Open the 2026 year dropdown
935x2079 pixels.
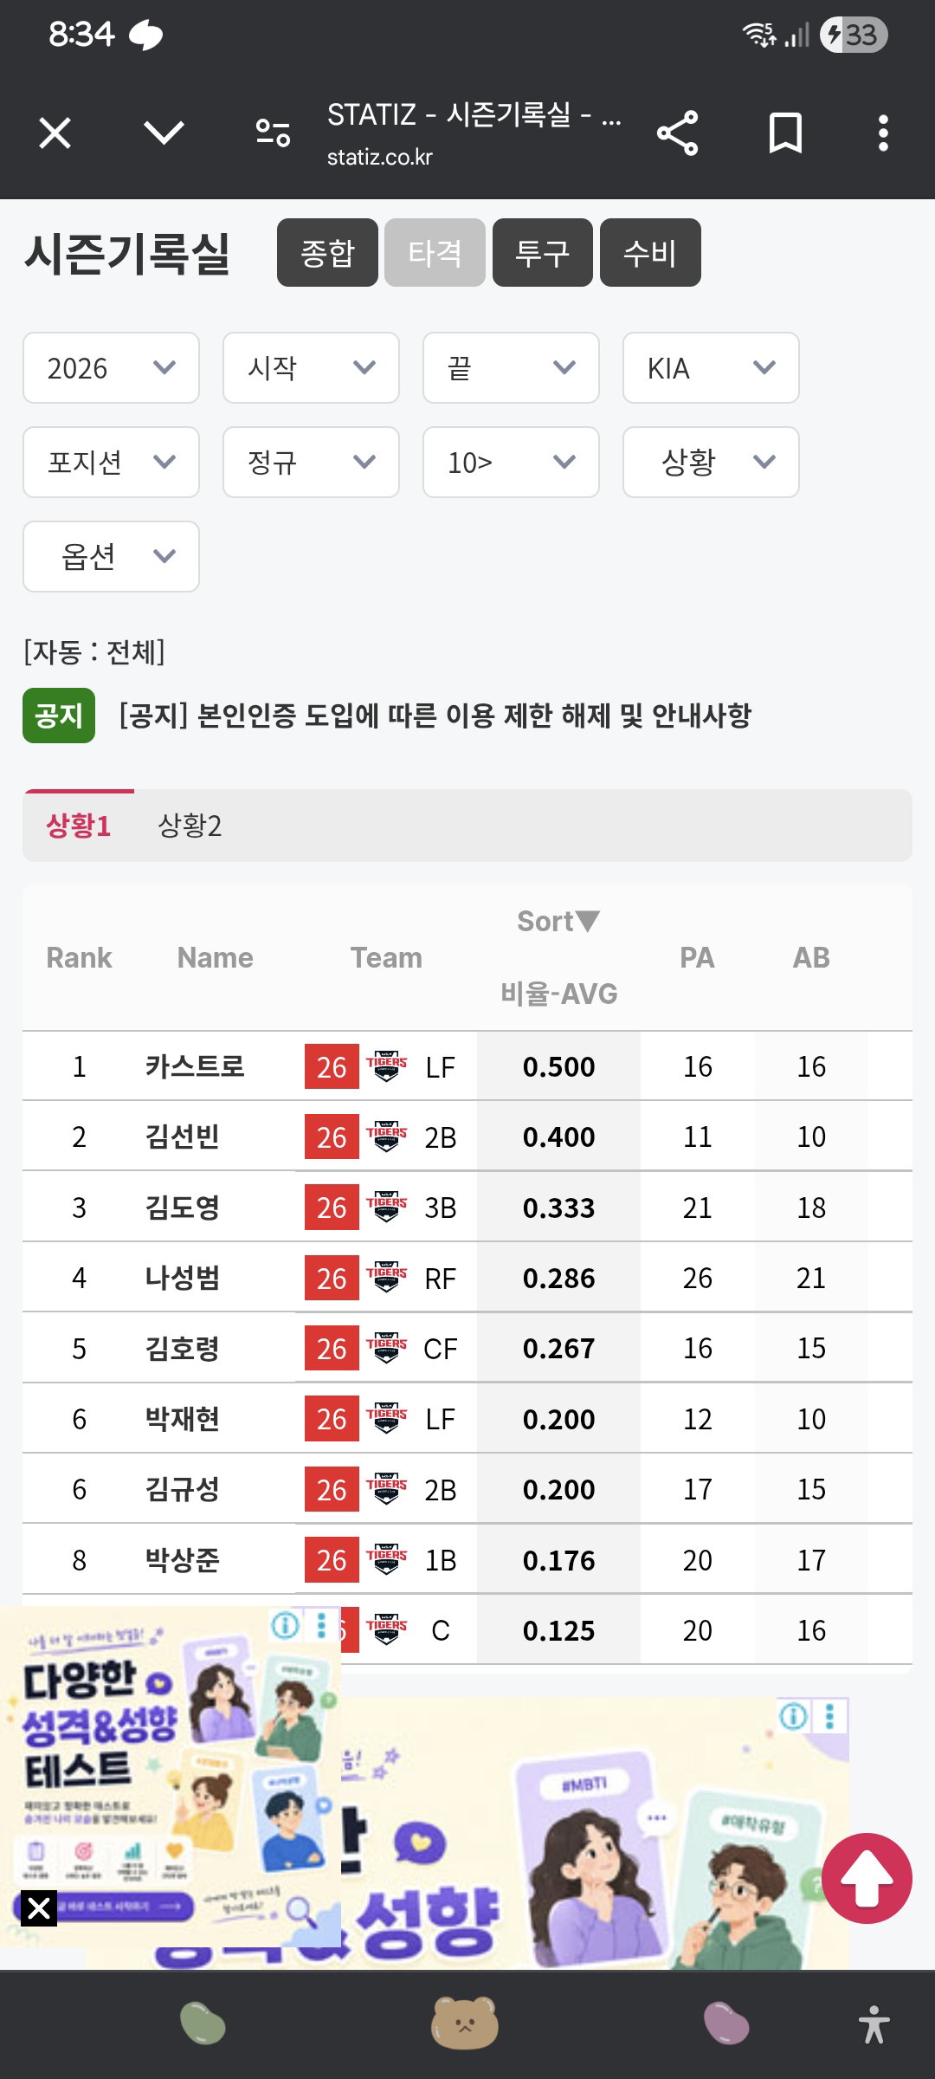(111, 368)
